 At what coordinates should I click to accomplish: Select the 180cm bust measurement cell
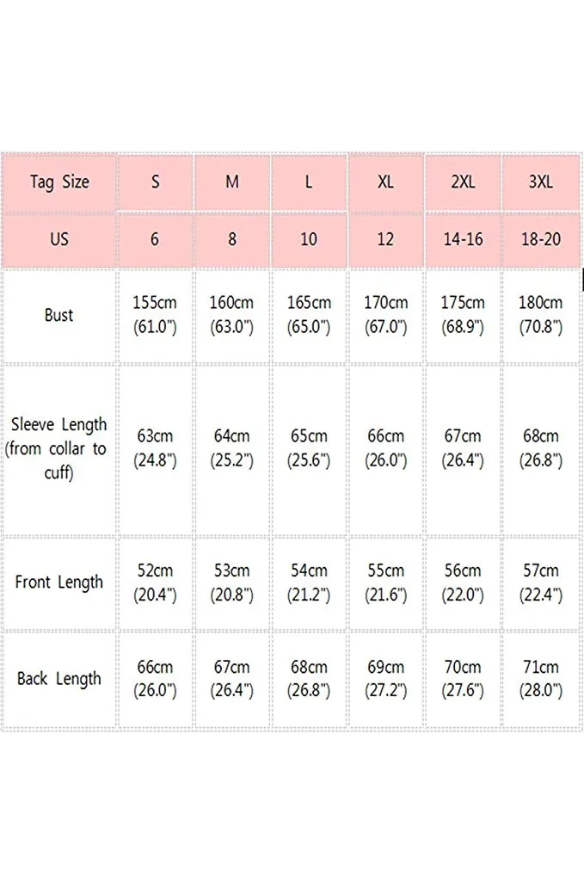(x=541, y=315)
